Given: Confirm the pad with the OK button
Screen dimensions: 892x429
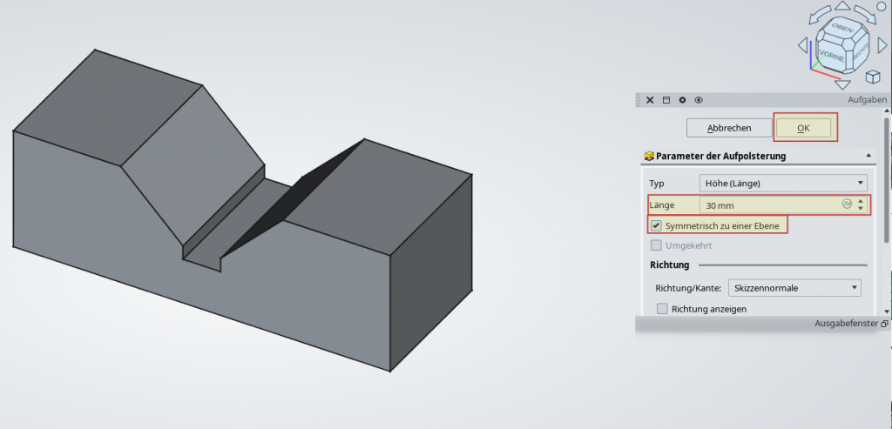Looking at the screenshot, I should 804,128.
